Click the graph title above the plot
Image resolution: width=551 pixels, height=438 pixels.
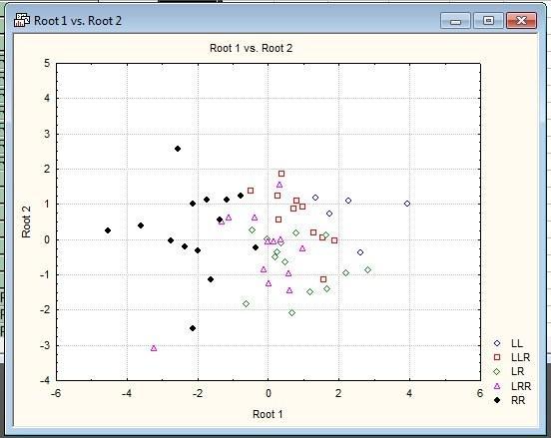point(251,48)
